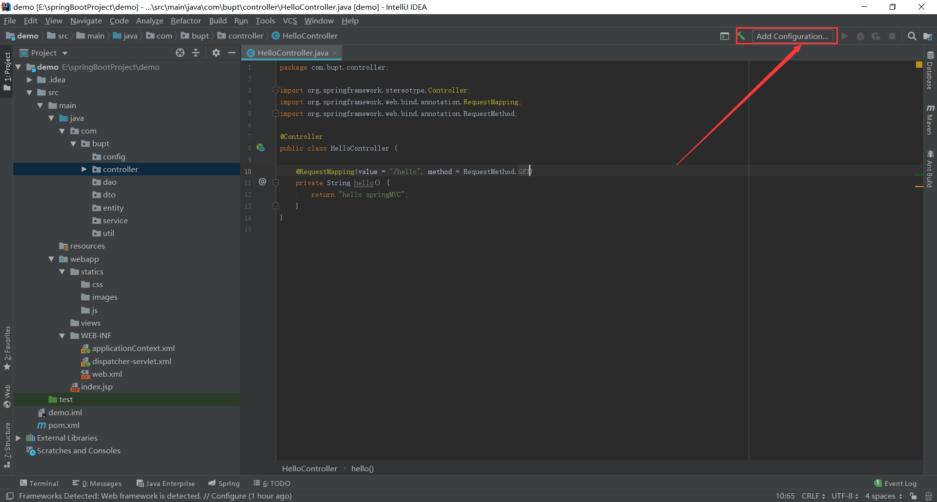The image size is (937, 502).
Task: Collapse the WEB-INF folder arrow
Action: coord(62,336)
